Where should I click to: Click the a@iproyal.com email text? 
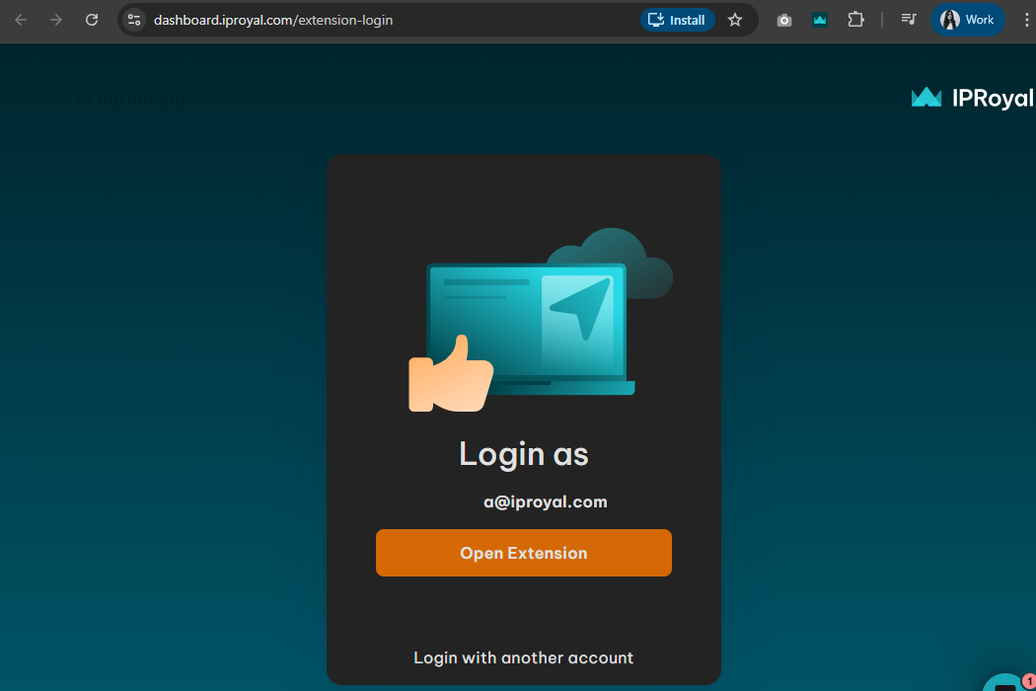(545, 501)
